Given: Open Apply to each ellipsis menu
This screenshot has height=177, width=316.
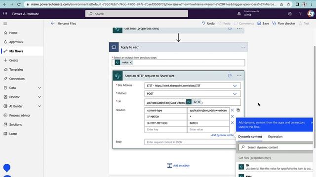Looking at the screenshot, I should coord(243,47).
